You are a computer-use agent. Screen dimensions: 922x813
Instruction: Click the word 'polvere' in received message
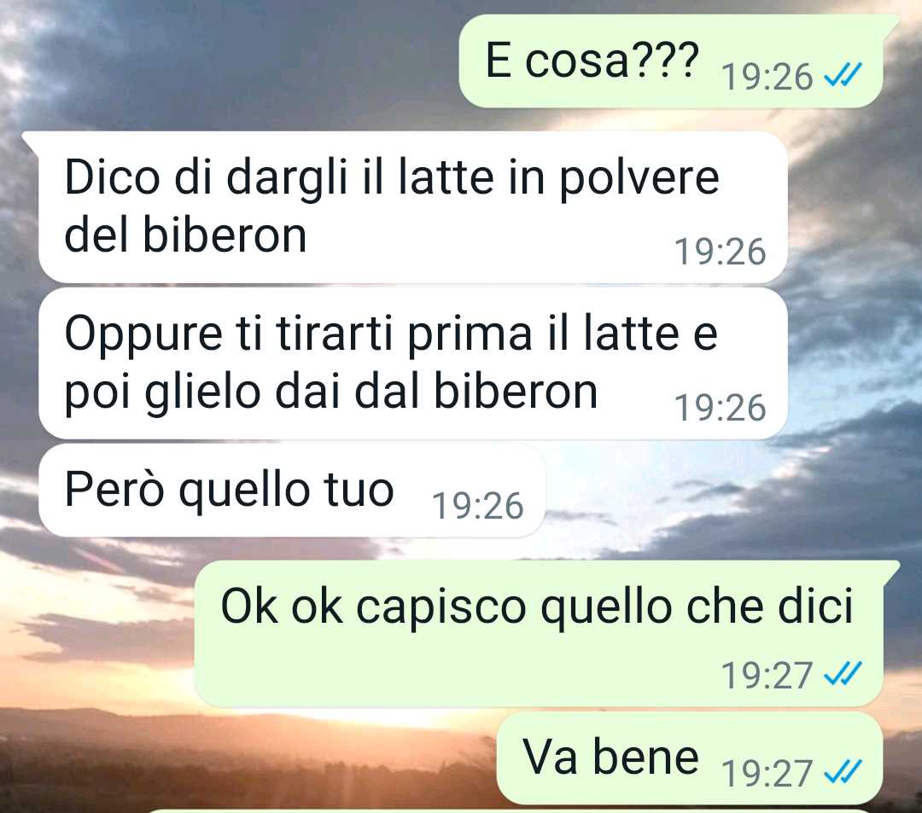pos(639,179)
